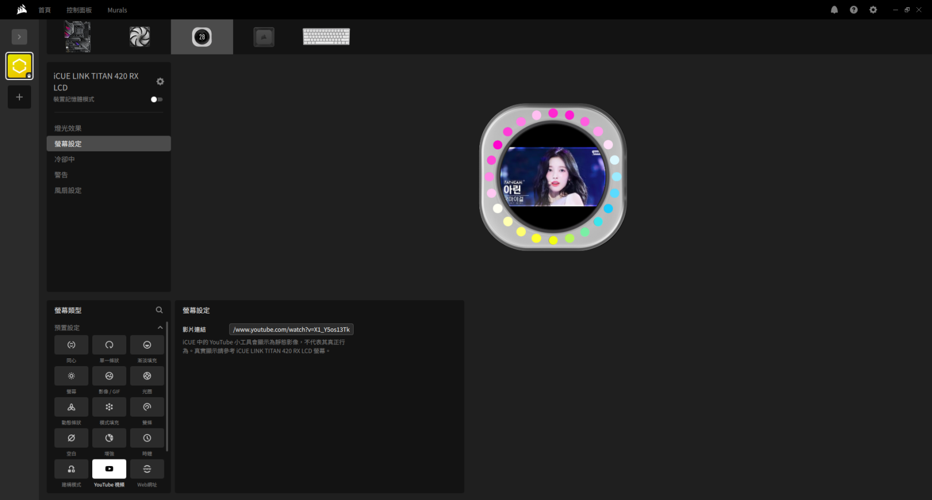Select the Web網址 screen type
The height and width of the screenshot is (500, 932).
pyautogui.click(x=147, y=469)
